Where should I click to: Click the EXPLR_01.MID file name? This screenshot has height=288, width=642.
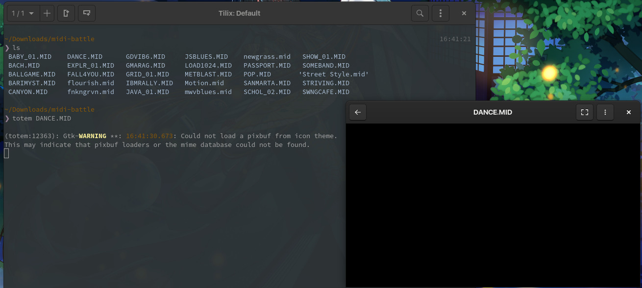91,66
